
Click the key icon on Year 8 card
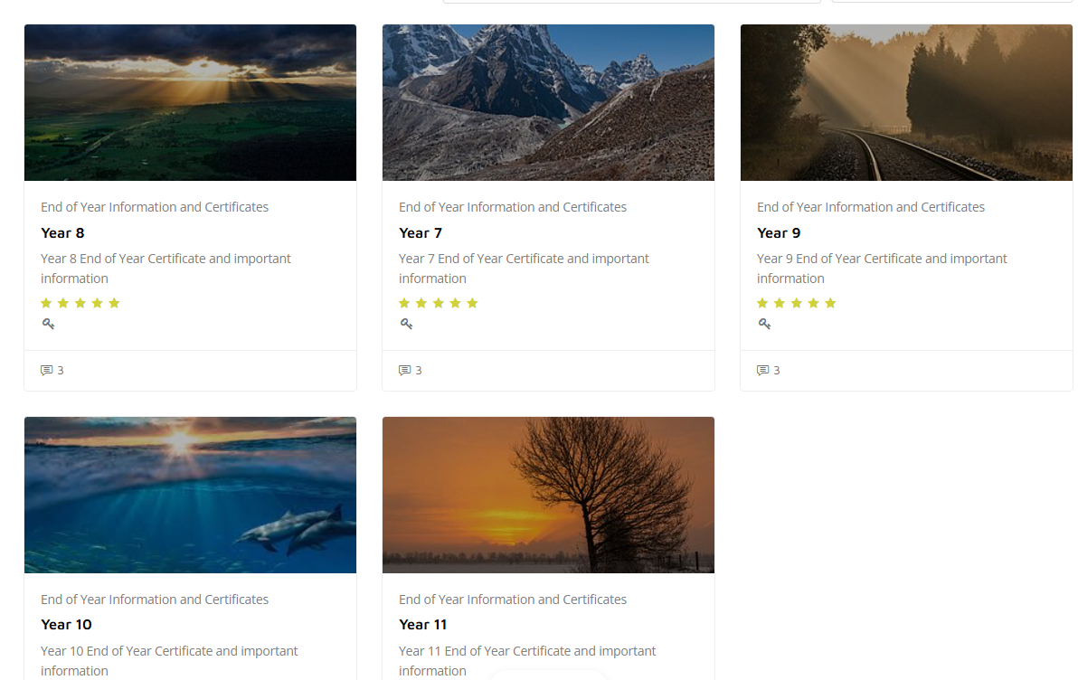48,324
